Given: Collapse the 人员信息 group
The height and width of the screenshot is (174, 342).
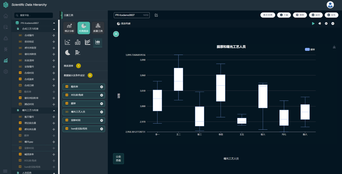Looking at the screenshot, I should coord(54,173).
